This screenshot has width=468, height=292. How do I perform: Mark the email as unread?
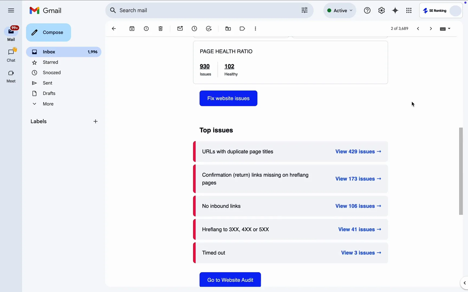click(x=180, y=28)
